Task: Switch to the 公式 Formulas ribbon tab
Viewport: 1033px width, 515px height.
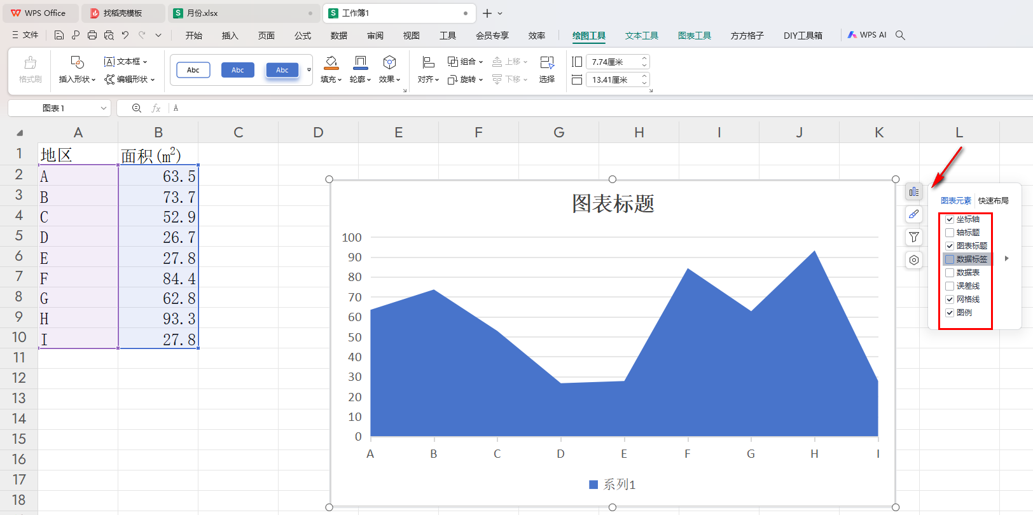Action: pyautogui.click(x=303, y=36)
